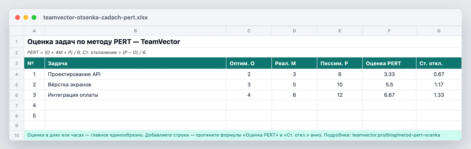Select column B header
The width and height of the screenshot is (471, 149).
coord(135,31)
